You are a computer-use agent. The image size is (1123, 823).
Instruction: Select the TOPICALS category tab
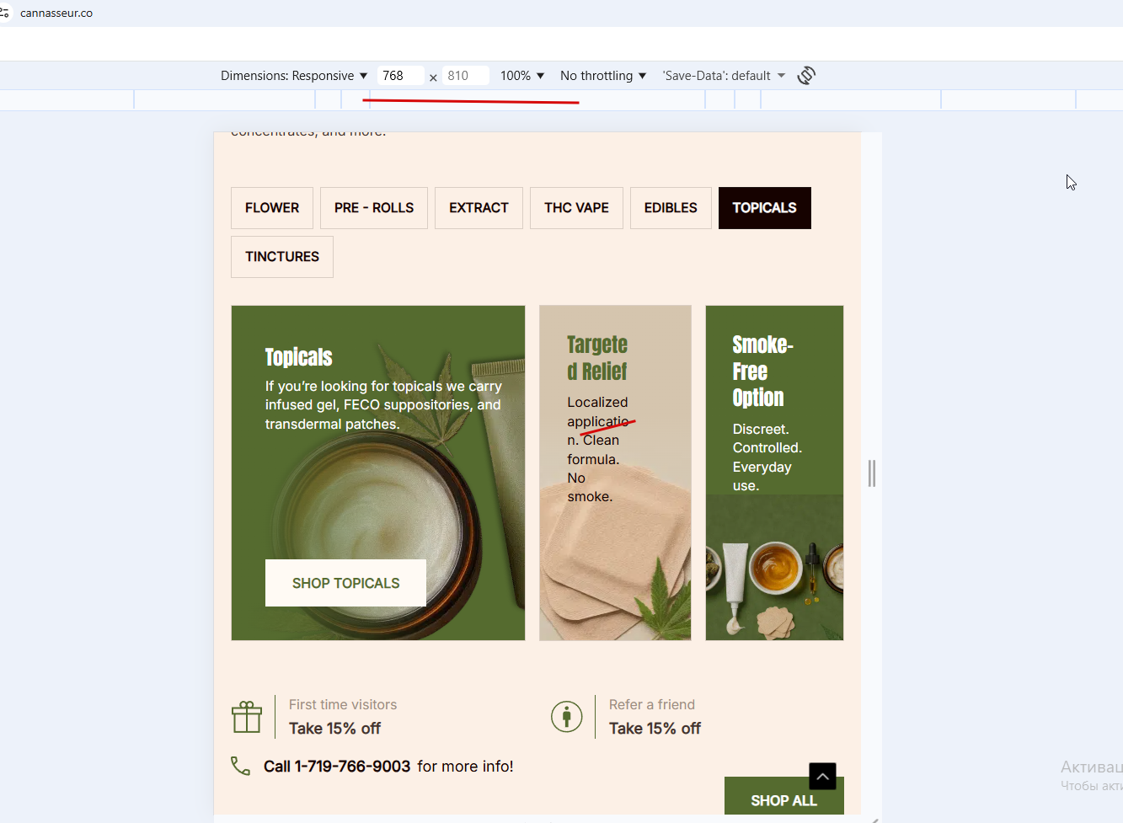tap(765, 208)
